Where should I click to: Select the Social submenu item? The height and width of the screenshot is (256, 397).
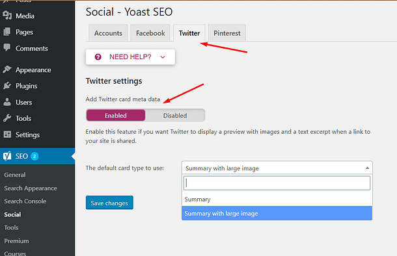[12, 214]
